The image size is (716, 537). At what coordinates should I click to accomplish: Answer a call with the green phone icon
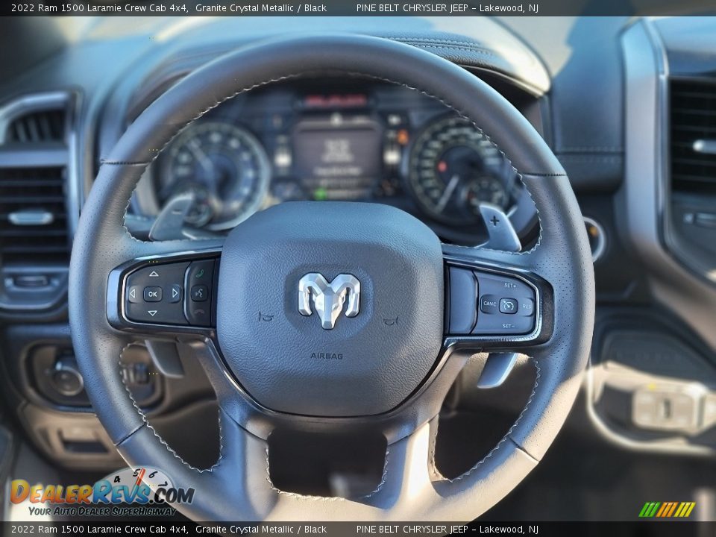click(200, 274)
